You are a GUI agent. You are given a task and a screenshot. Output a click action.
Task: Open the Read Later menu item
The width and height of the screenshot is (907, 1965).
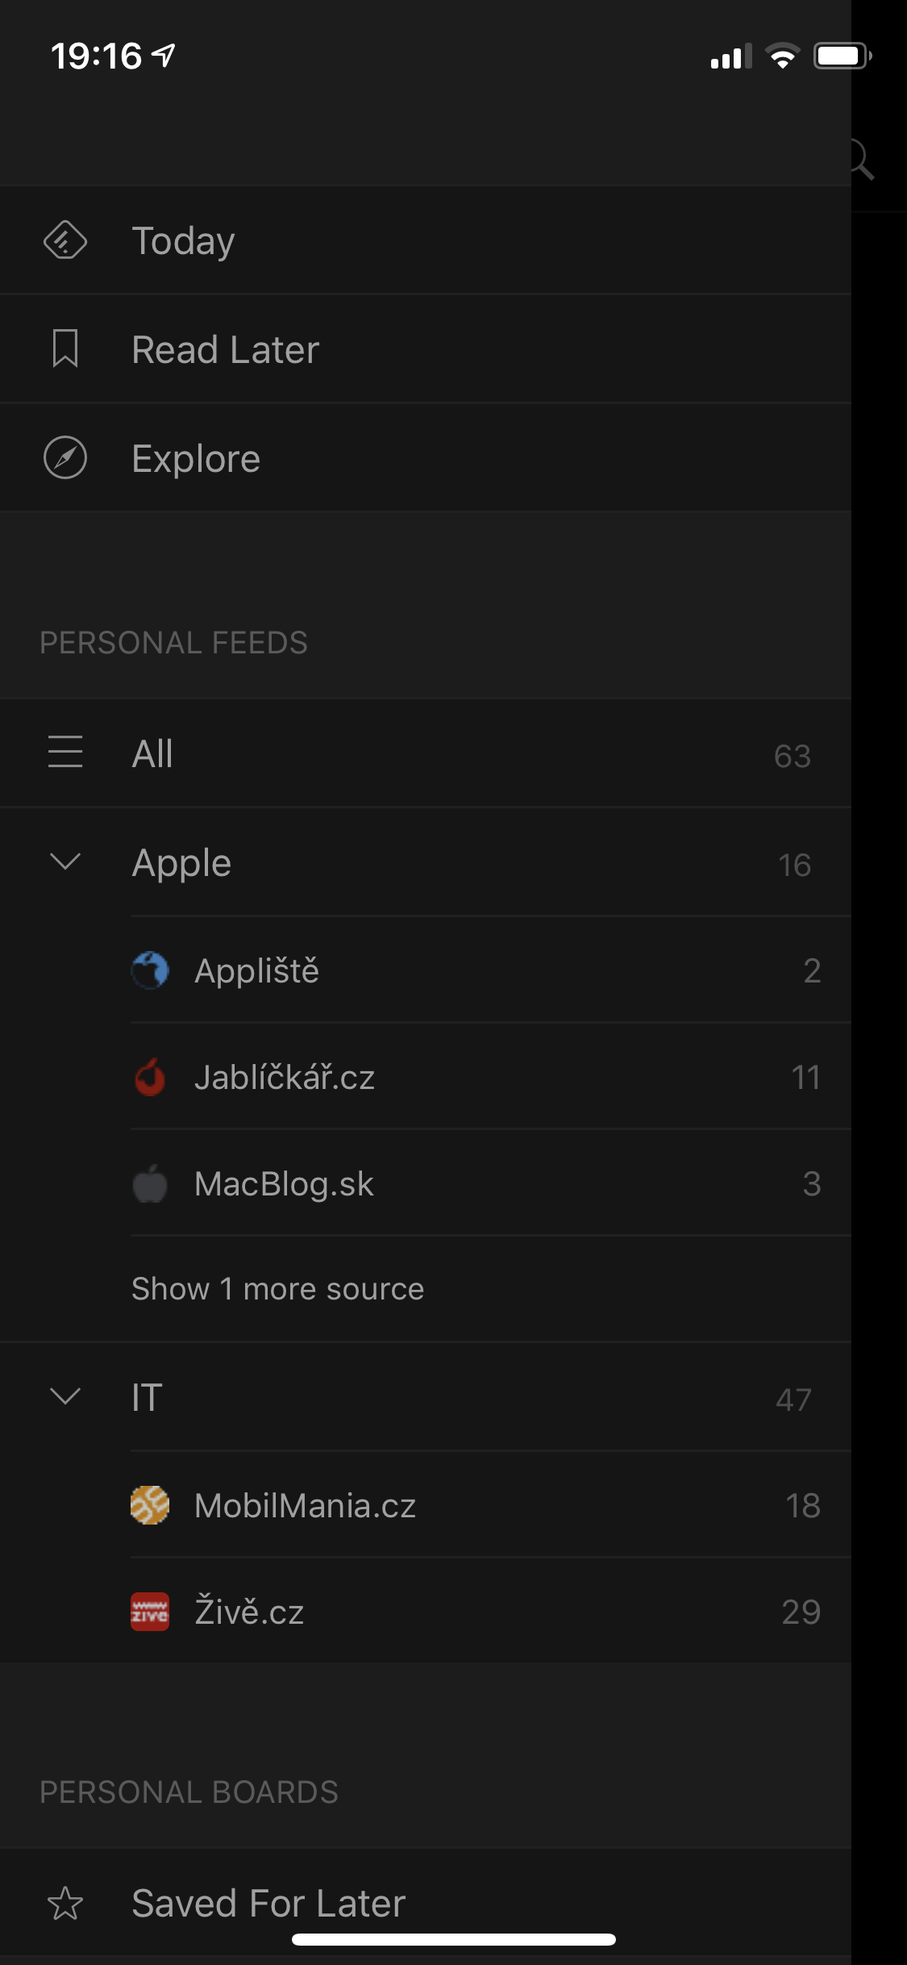226,349
